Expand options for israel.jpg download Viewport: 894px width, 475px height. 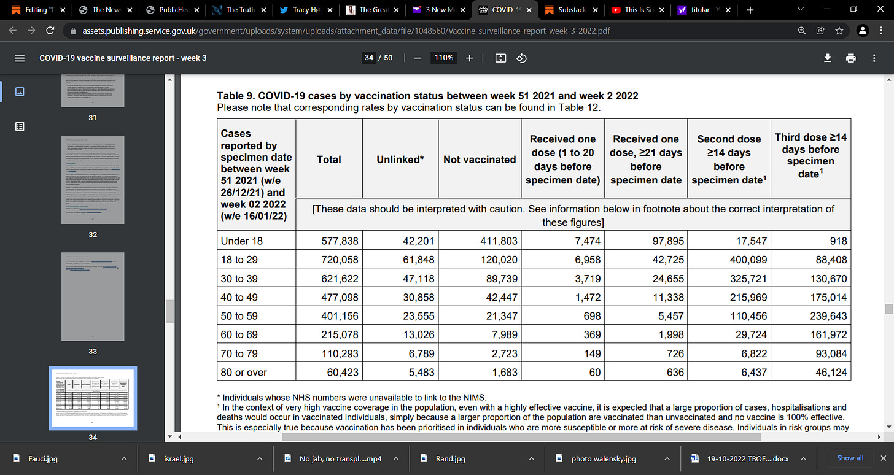pyautogui.click(x=260, y=458)
